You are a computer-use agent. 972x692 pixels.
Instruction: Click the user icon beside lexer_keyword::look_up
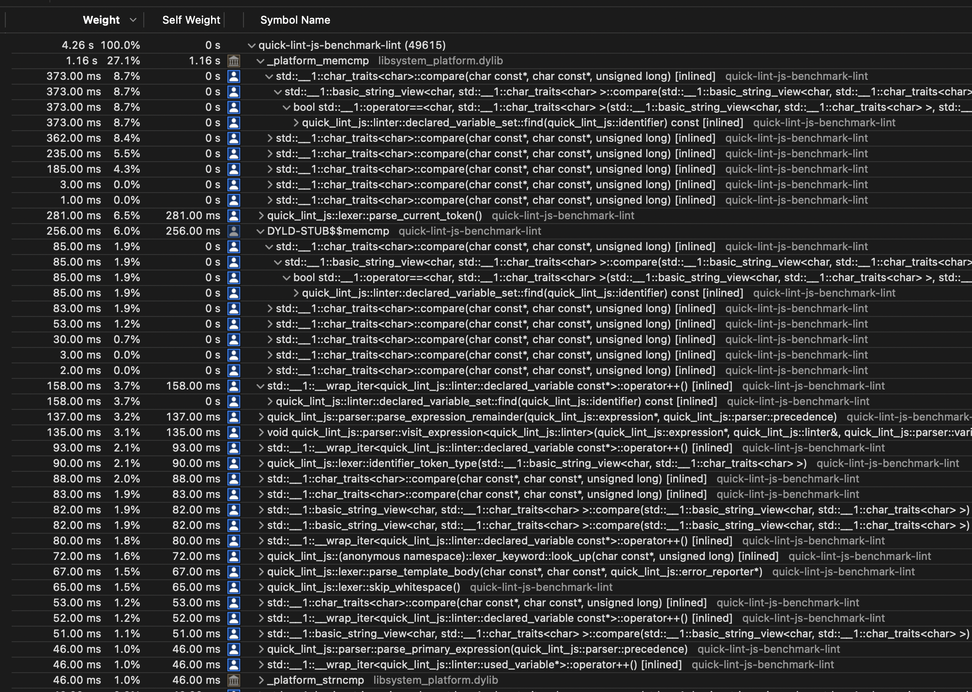(234, 556)
